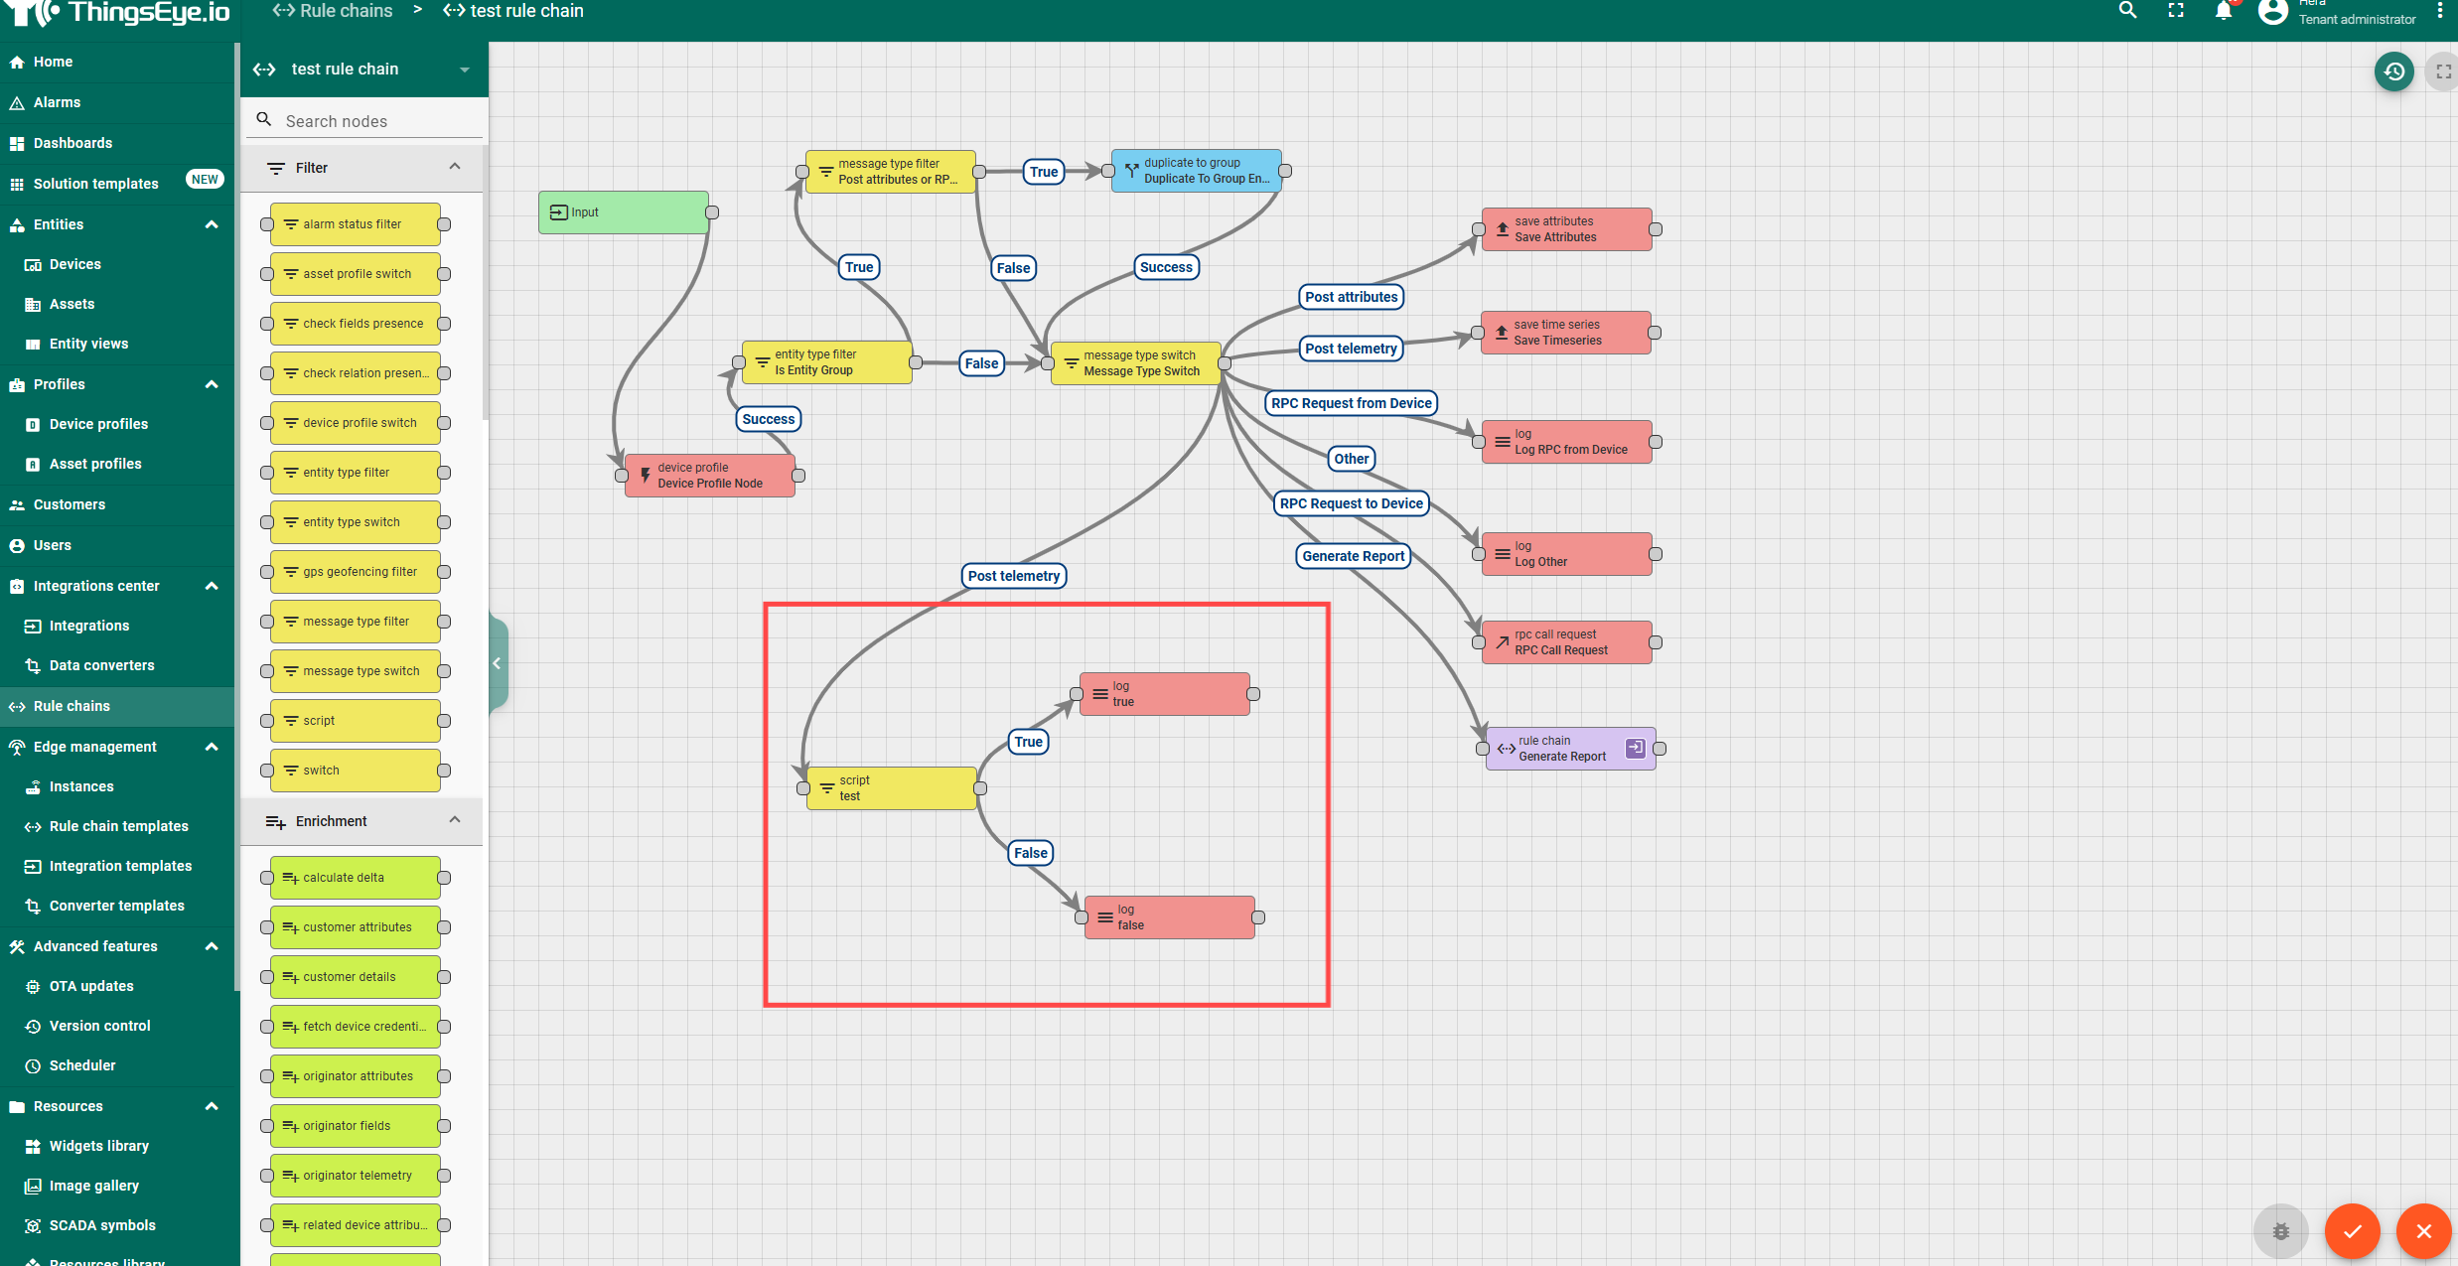Collapse the Filter nodes section
The image size is (2458, 1266).
point(455,167)
